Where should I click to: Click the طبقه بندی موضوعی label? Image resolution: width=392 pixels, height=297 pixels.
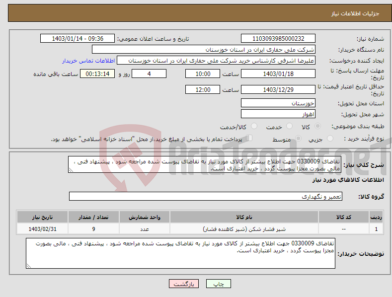[x=358, y=126]
